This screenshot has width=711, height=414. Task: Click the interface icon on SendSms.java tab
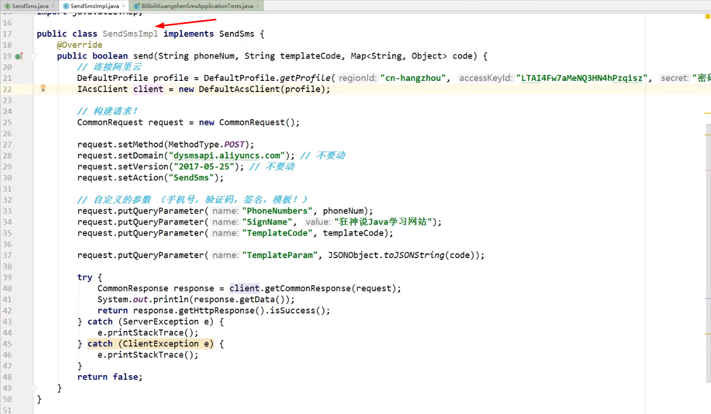7,6
